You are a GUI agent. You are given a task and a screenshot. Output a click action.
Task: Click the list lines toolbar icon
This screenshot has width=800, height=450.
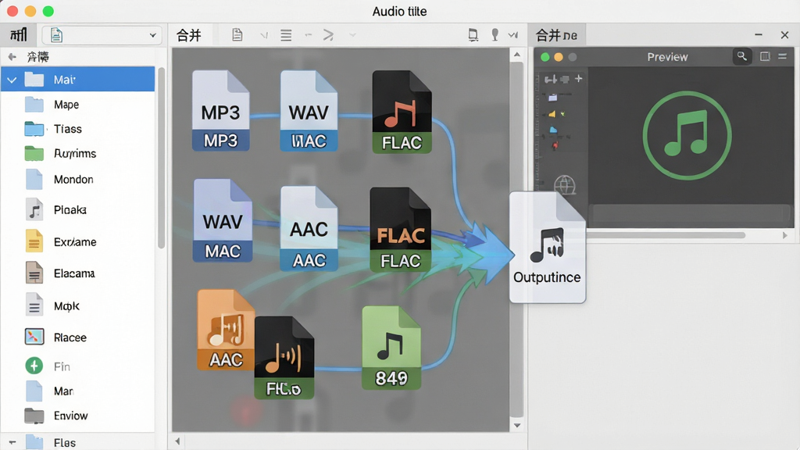pyautogui.click(x=286, y=35)
